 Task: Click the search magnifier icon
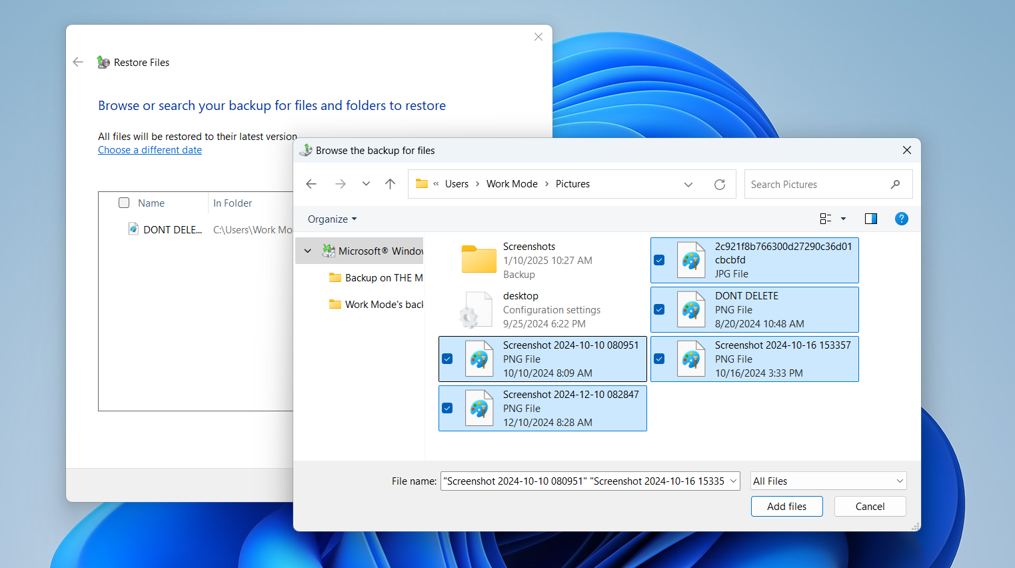pos(895,185)
